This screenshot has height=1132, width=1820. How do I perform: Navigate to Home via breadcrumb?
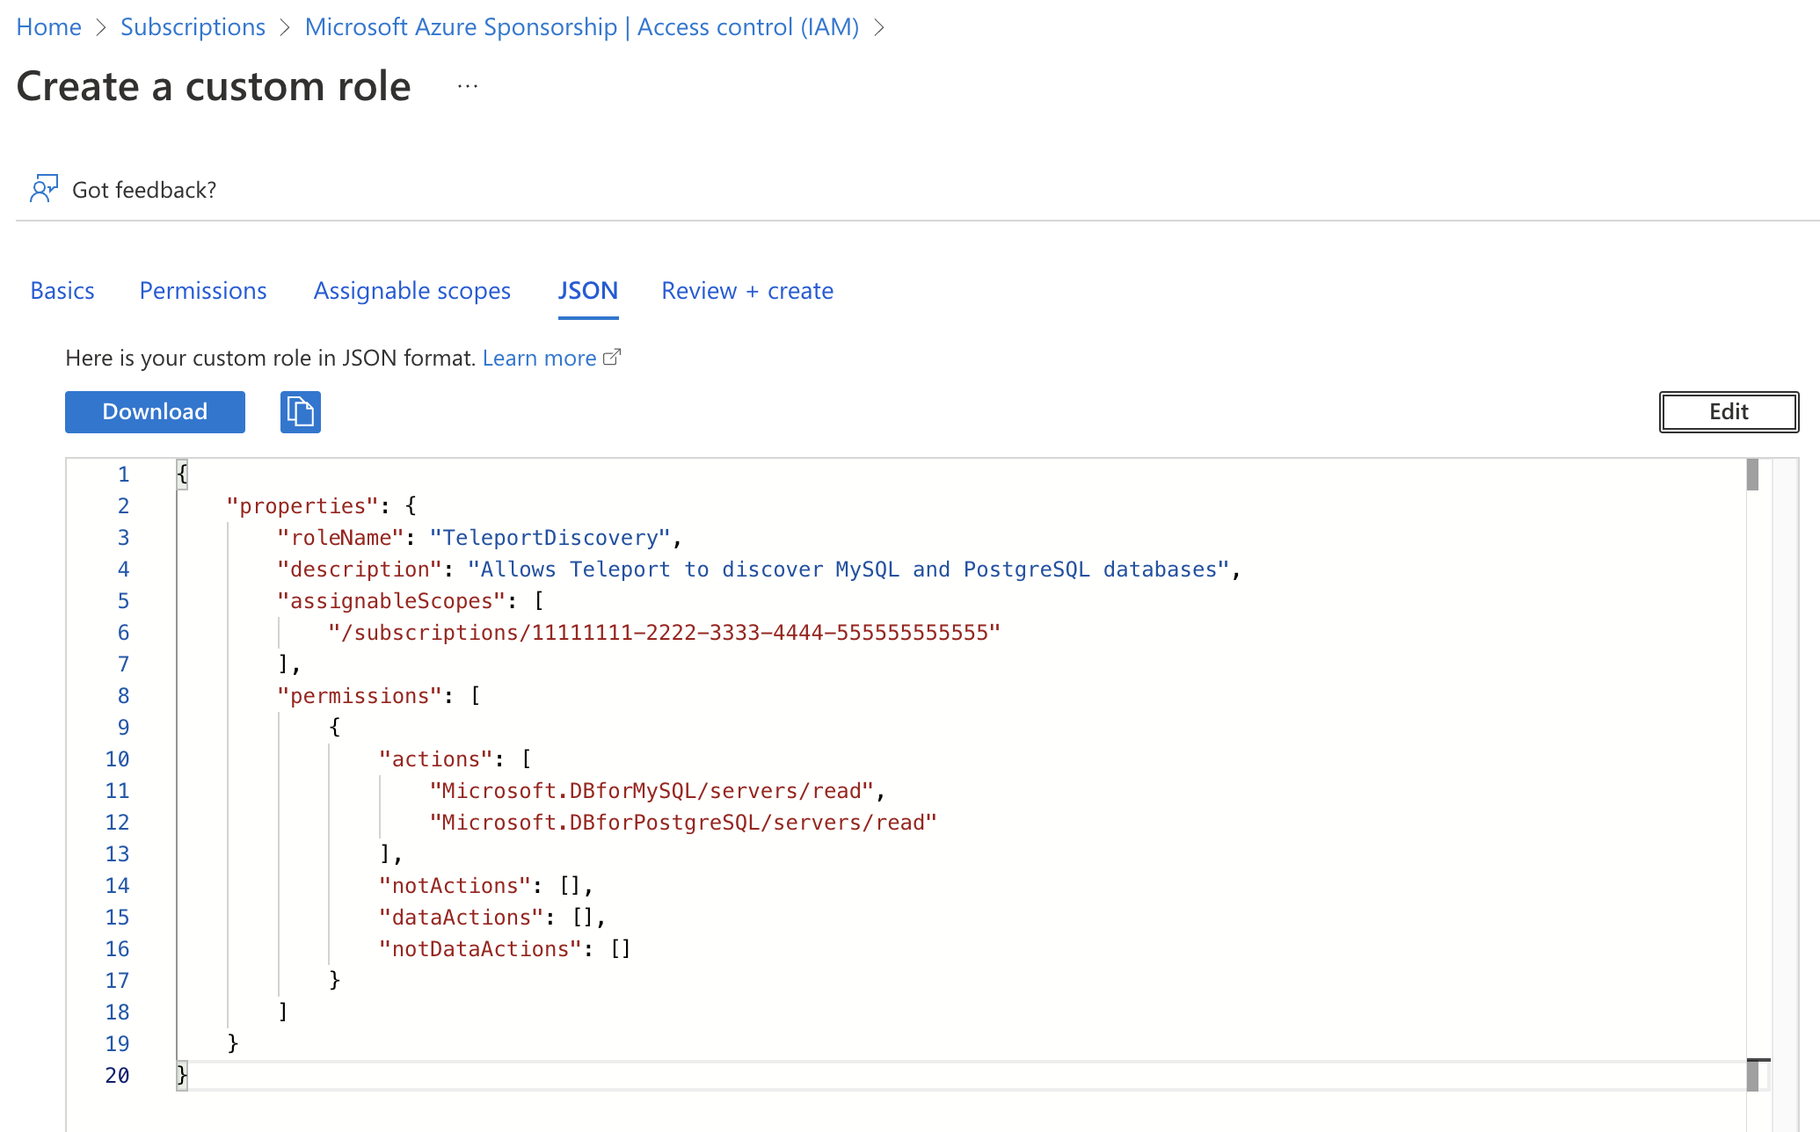48,27
